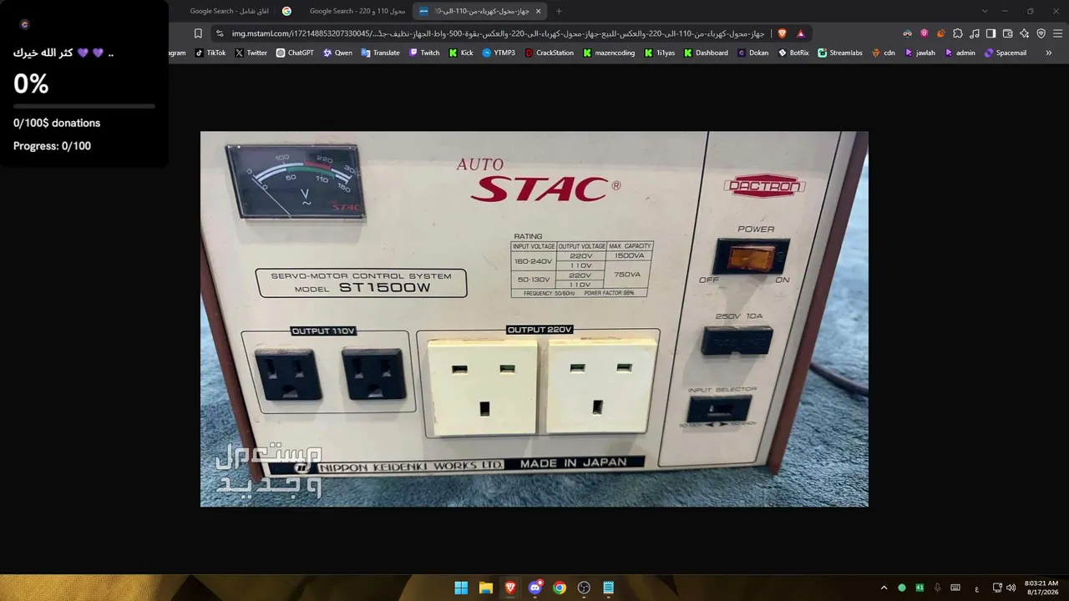The image size is (1069, 601).
Task: Open the volume speaker tray icon
Action: coord(1011,588)
